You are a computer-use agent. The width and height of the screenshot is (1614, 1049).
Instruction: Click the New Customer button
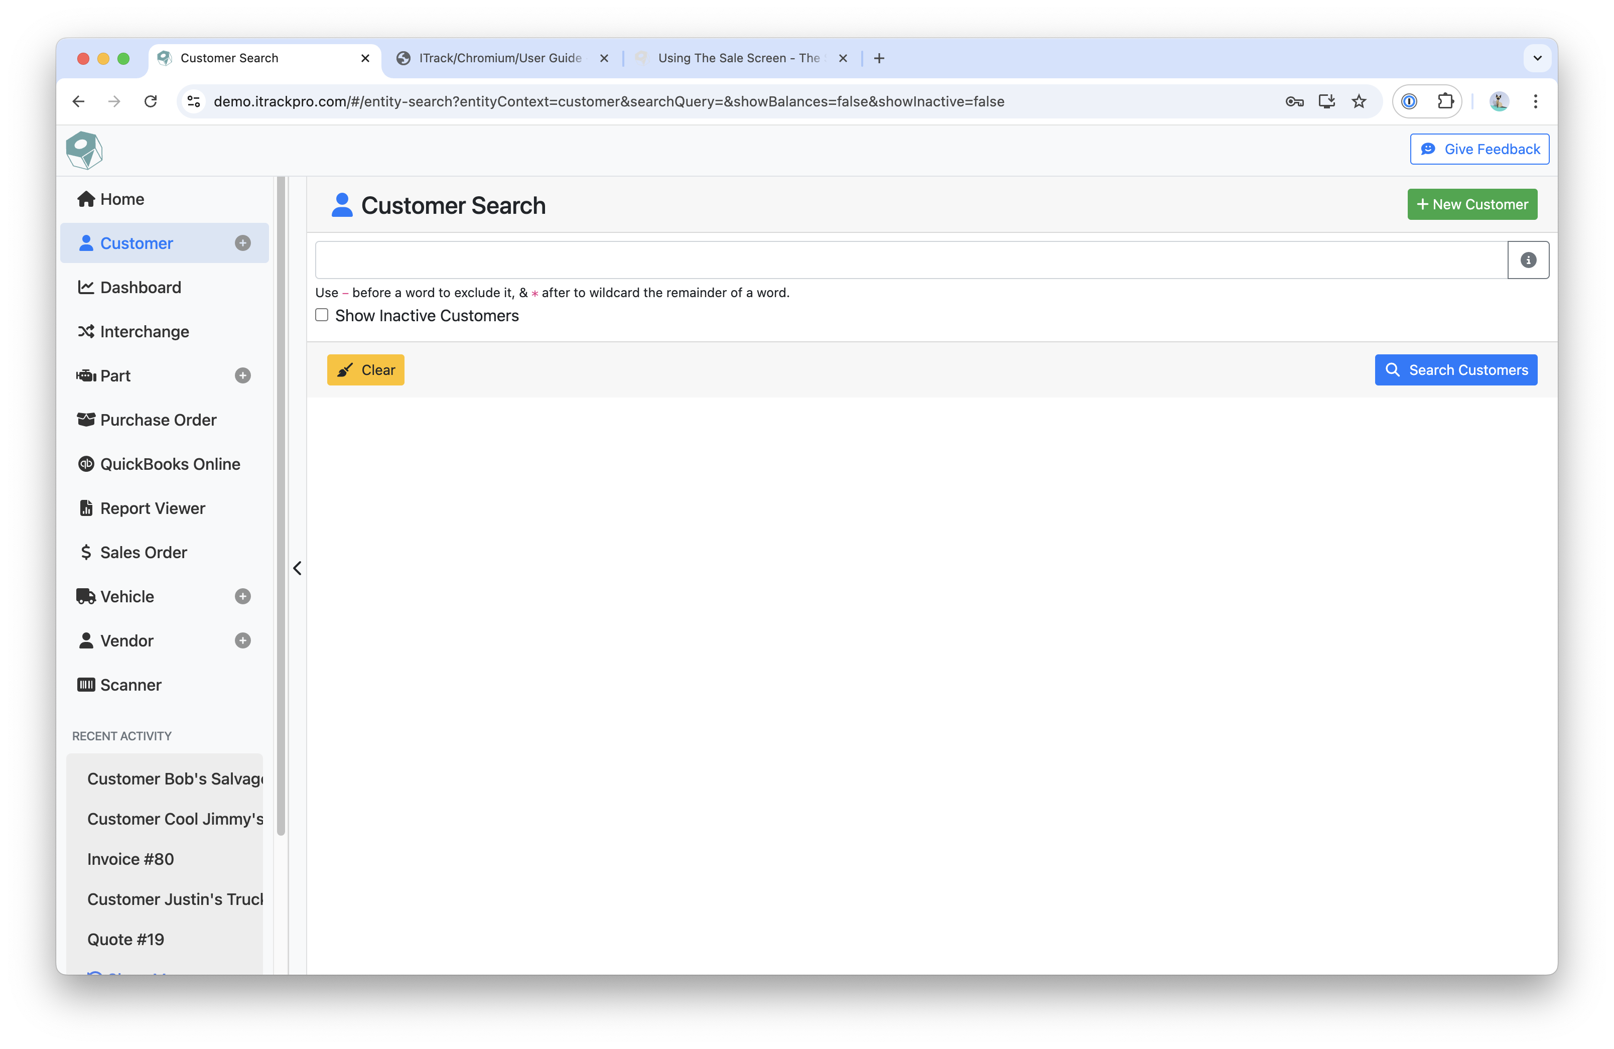[x=1471, y=204]
